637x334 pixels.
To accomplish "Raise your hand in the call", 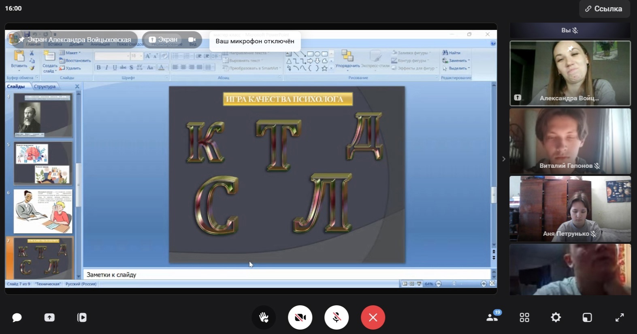I will click(x=264, y=317).
